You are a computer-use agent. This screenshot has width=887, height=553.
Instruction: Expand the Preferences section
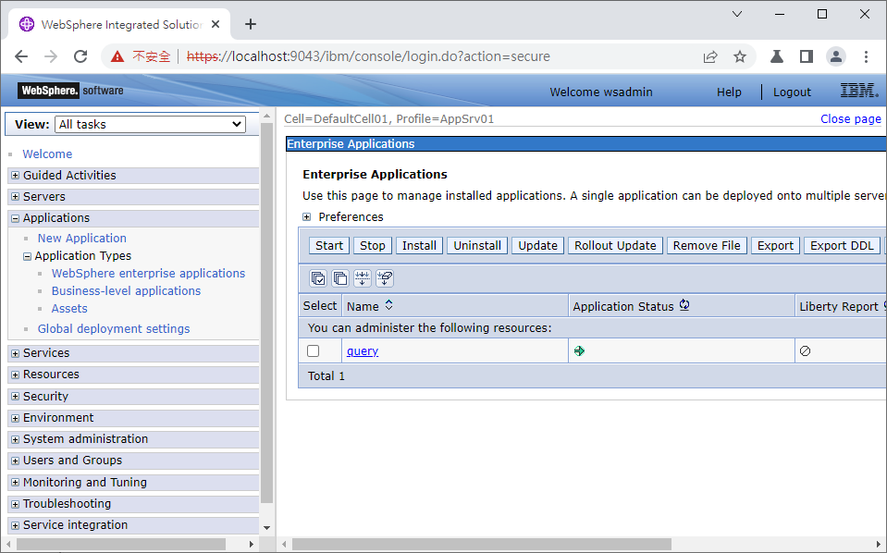pos(306,217)
